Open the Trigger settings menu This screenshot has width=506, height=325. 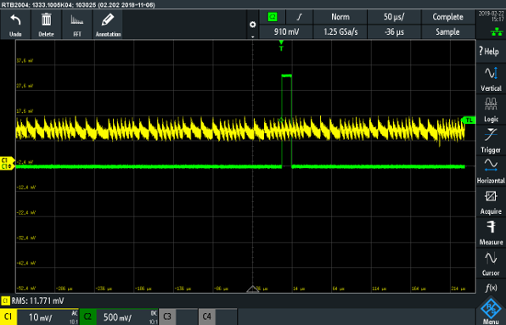point(491,141)
